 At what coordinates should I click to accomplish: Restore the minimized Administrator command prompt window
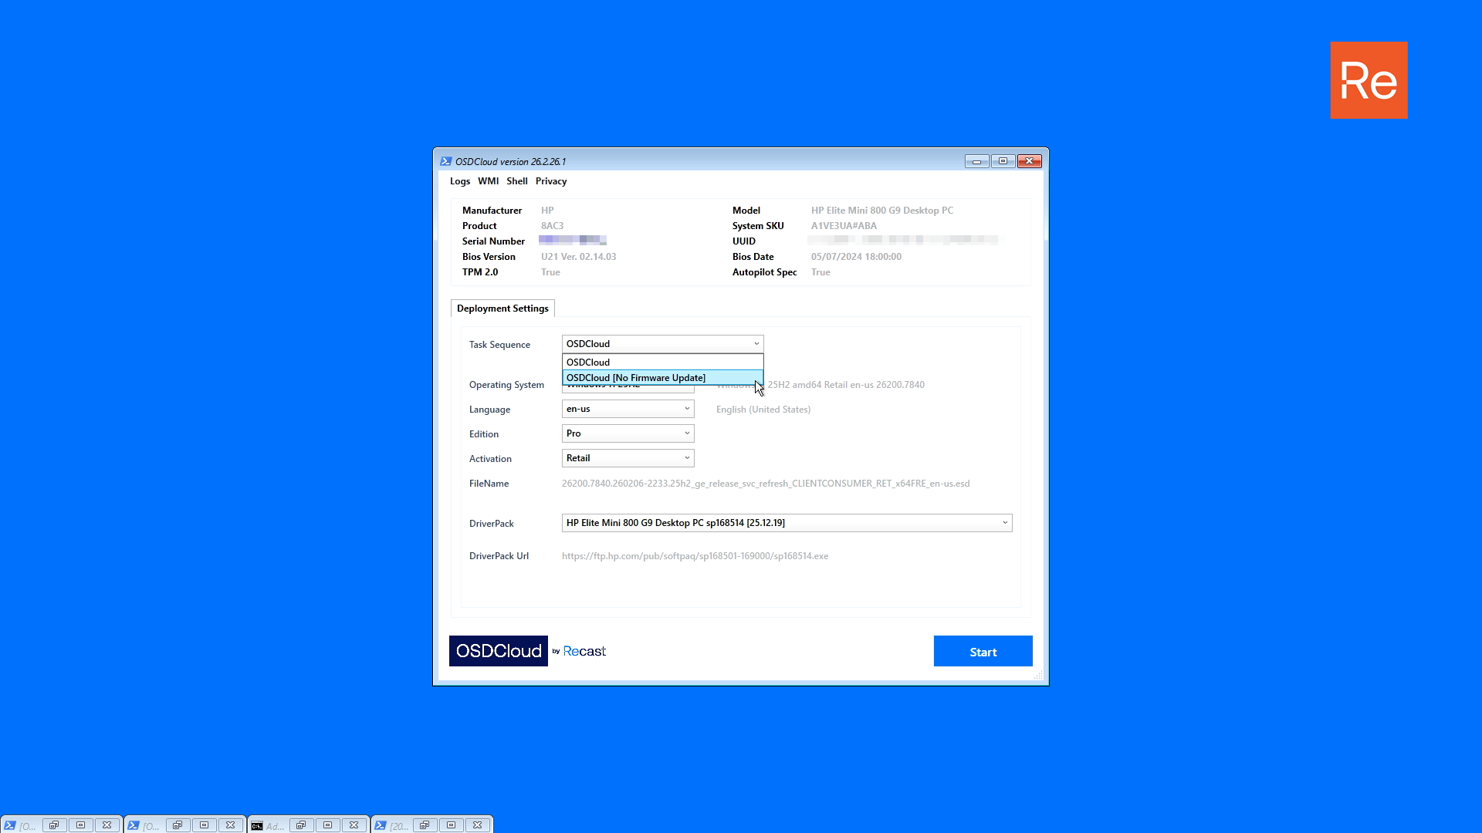coord(301,825)
